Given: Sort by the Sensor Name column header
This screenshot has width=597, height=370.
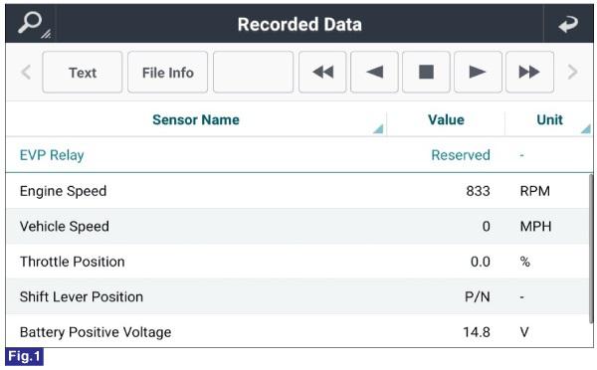Looking at the screenshot, I should [x=196, y=120].
